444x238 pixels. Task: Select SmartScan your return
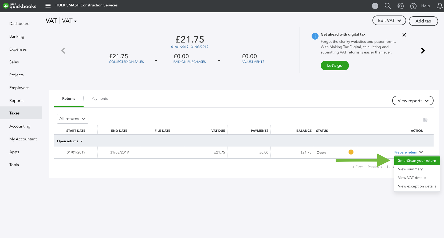click(x=417, y=161)
